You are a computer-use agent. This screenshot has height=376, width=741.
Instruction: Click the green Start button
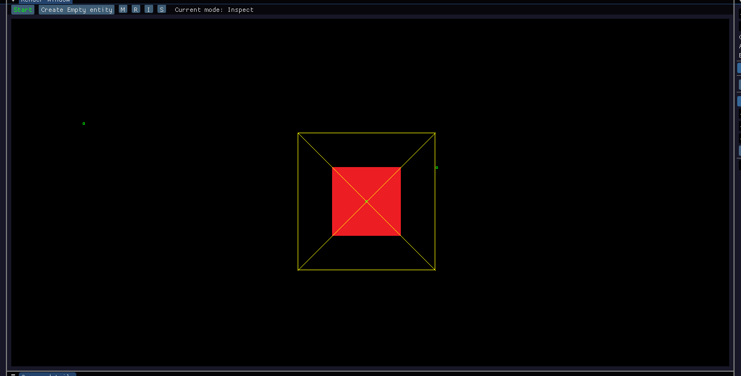click(x=23, y=10)
